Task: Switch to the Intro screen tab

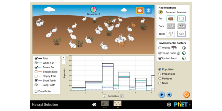Action: click(105, 104)
